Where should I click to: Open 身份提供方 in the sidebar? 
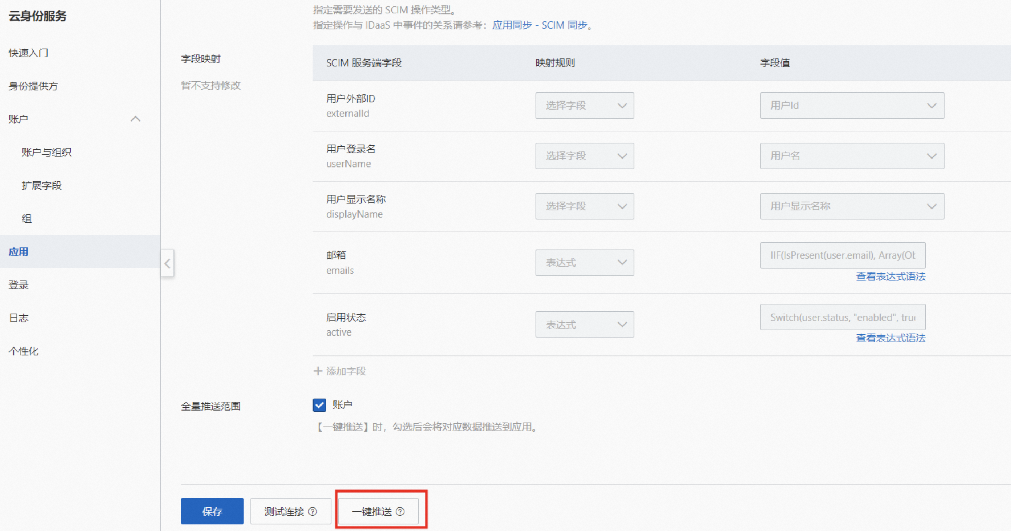tap(33, 86)
